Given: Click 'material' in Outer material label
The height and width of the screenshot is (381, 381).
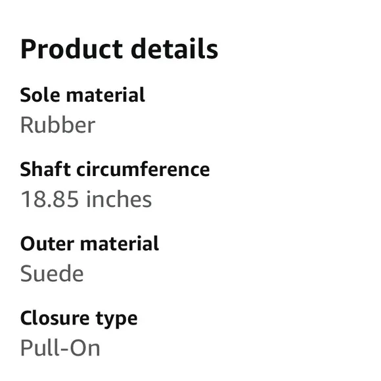Looking at the screenshot, I should 120,244.
